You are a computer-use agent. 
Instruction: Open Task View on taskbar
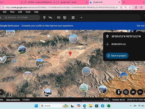pos(72,106)
